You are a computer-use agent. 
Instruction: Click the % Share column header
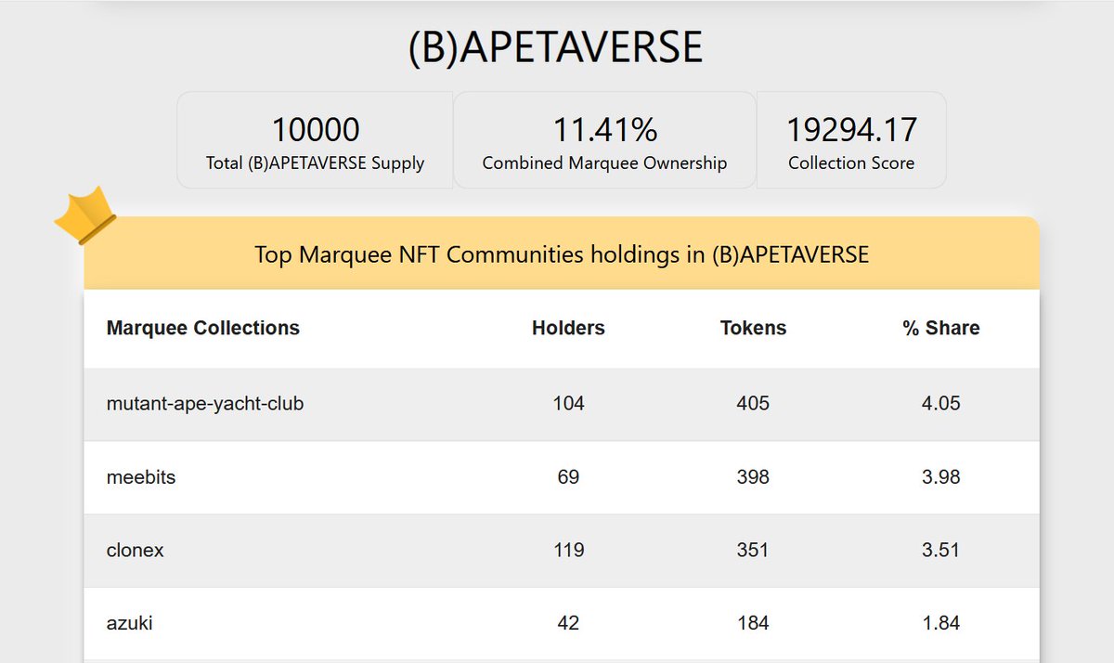tap(941, 328)
